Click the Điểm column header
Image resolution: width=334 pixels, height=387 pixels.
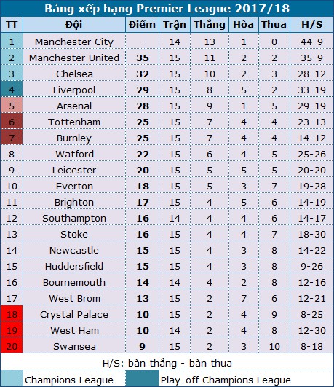142,25
